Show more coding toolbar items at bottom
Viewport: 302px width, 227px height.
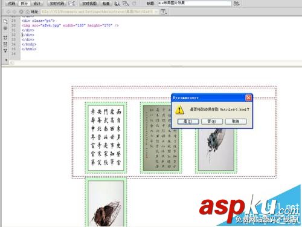click(x=6, y=60)
